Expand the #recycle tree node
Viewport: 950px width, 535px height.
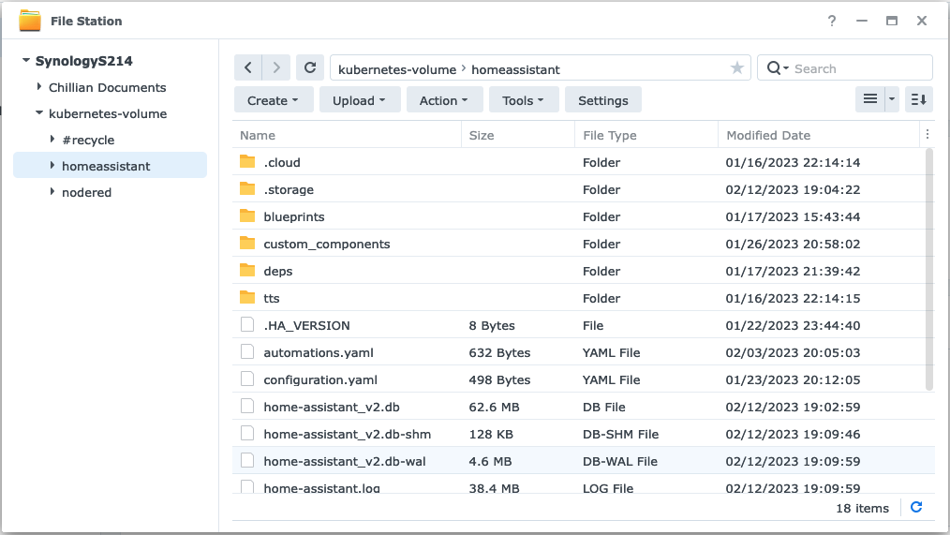tap(52, 140)
